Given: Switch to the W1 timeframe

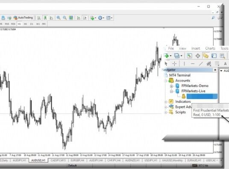Looking at the screenshot, I should click(x=38, y=24).
